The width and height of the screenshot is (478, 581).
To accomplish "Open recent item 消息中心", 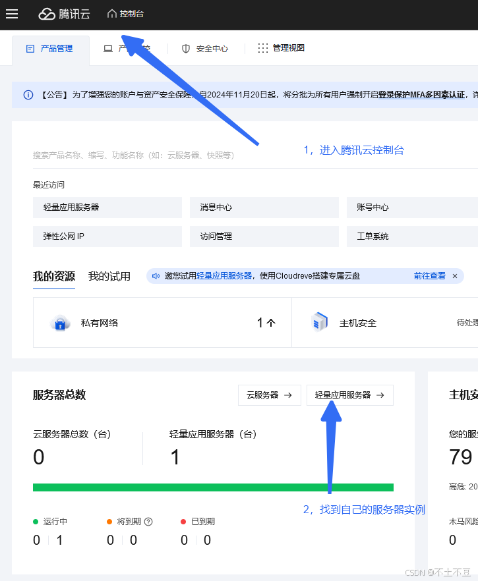I will tap(264, 207).
